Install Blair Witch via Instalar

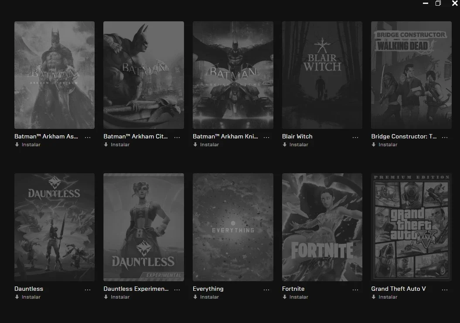click(295, 145)
